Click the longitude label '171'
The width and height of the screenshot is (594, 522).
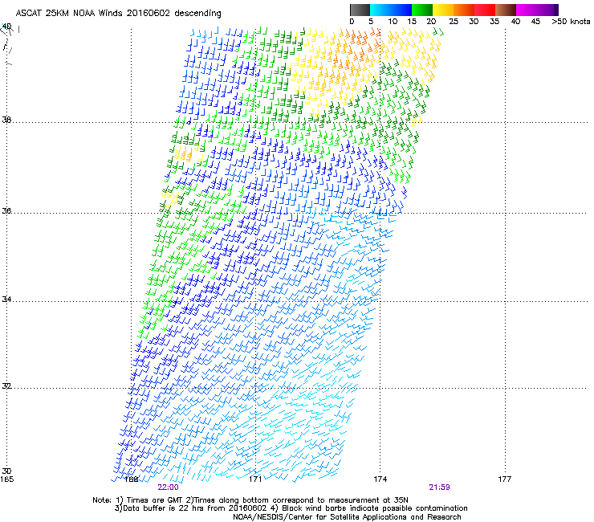point(256,479)
